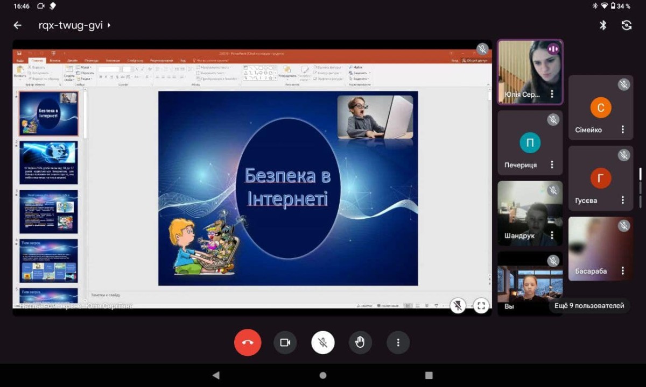Tap the Android home button
This screenshot has width=646, height=387.
pos(322,375)
